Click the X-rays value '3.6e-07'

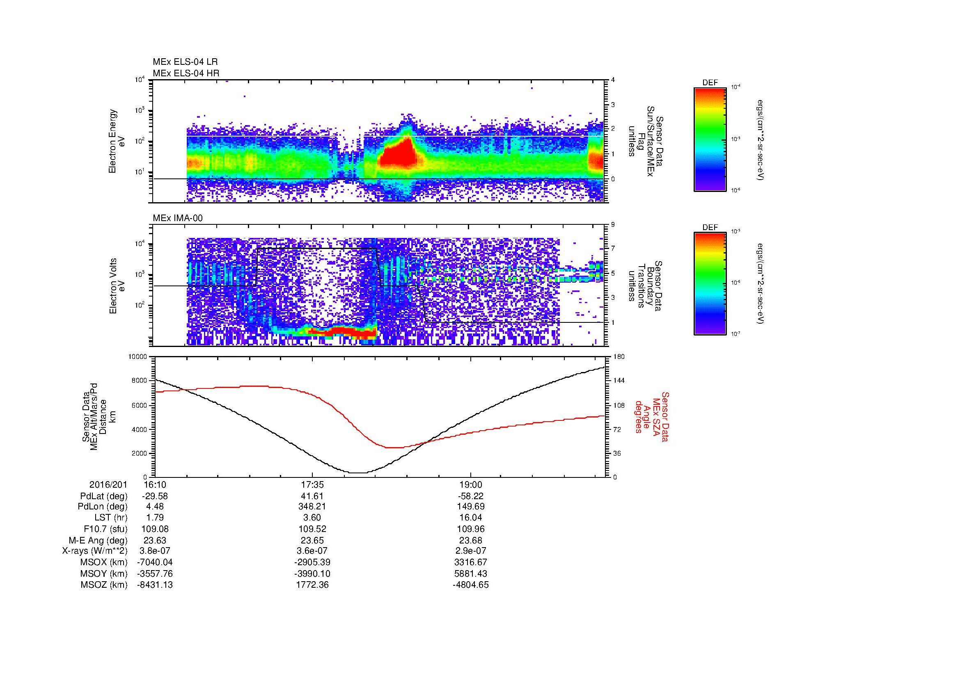(x=312, y=551)
